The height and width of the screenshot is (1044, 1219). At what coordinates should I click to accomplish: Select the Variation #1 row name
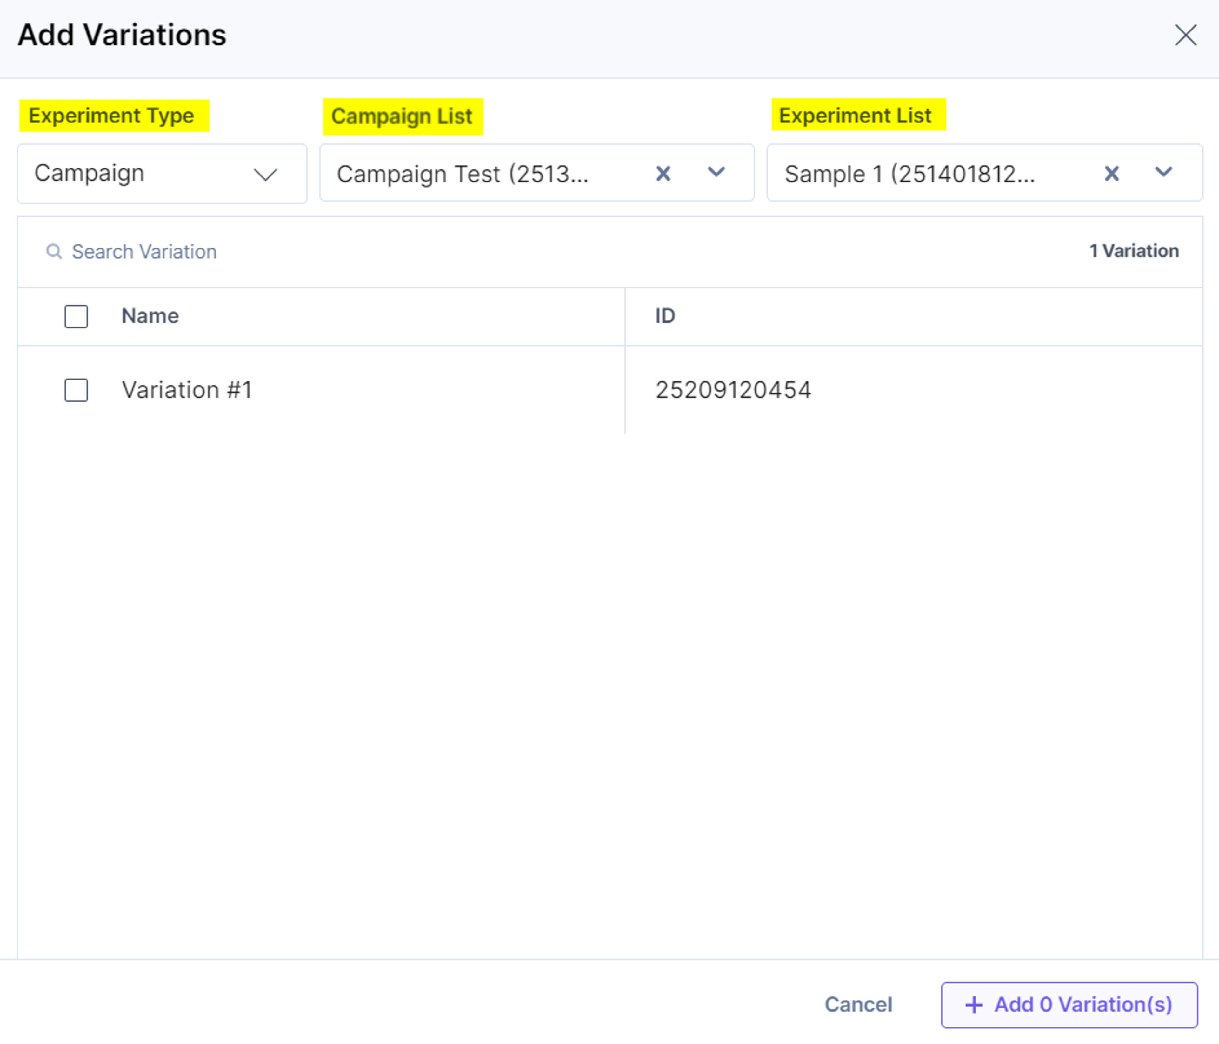(187, 390)
